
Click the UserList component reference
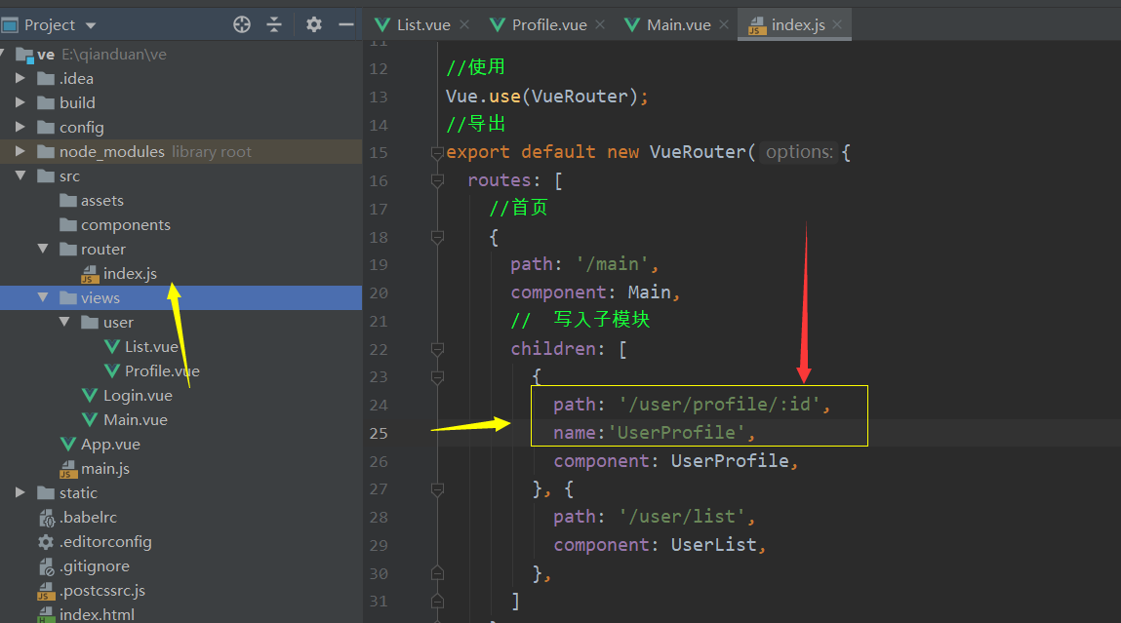point(713,545)
